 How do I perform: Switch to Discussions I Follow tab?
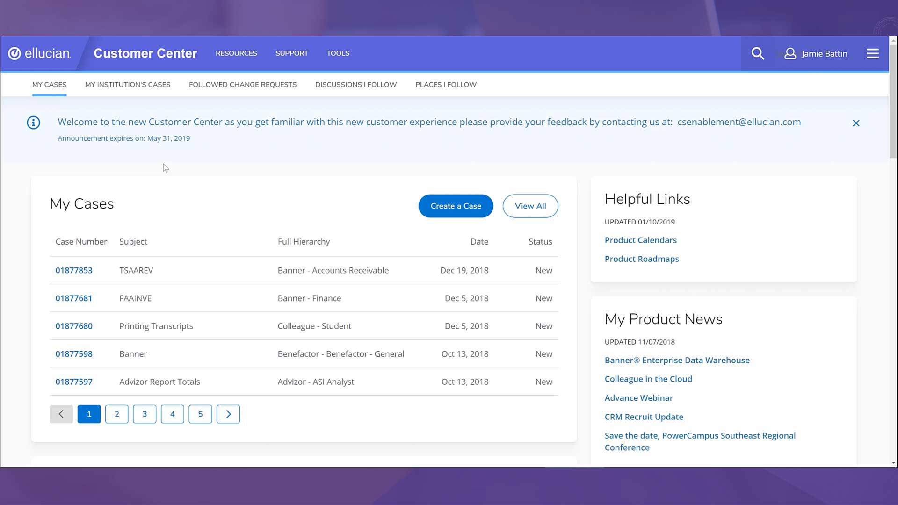(356, 85)
